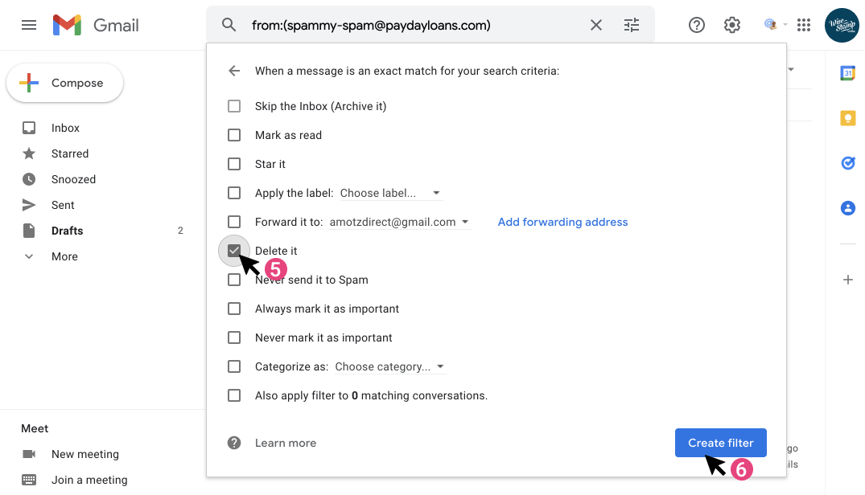This screenshot has height=495, width=865.
Task: Clear the search query with the X
Action: 595,25
